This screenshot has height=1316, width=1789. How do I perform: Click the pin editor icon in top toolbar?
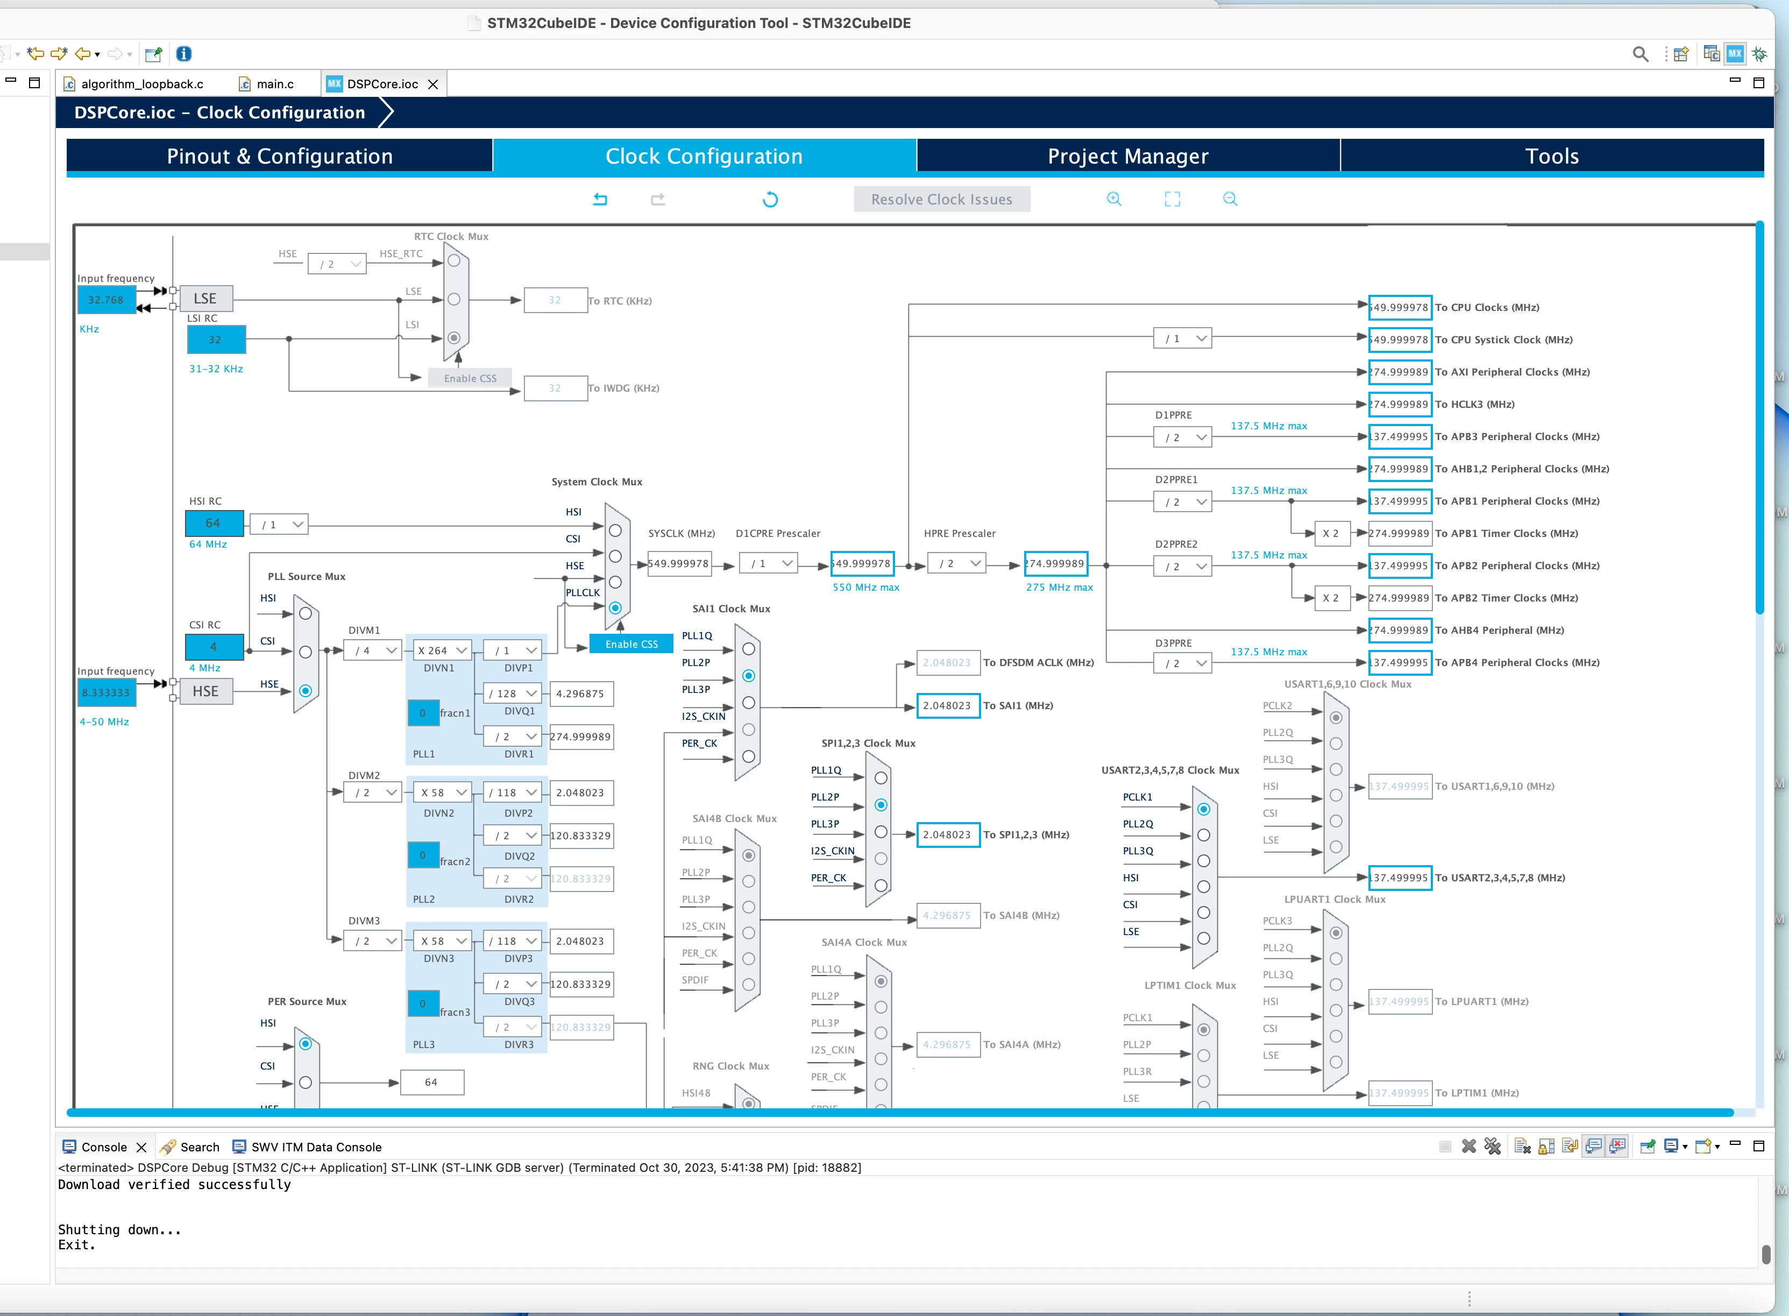pyautogui.click(x=154, y=54)
